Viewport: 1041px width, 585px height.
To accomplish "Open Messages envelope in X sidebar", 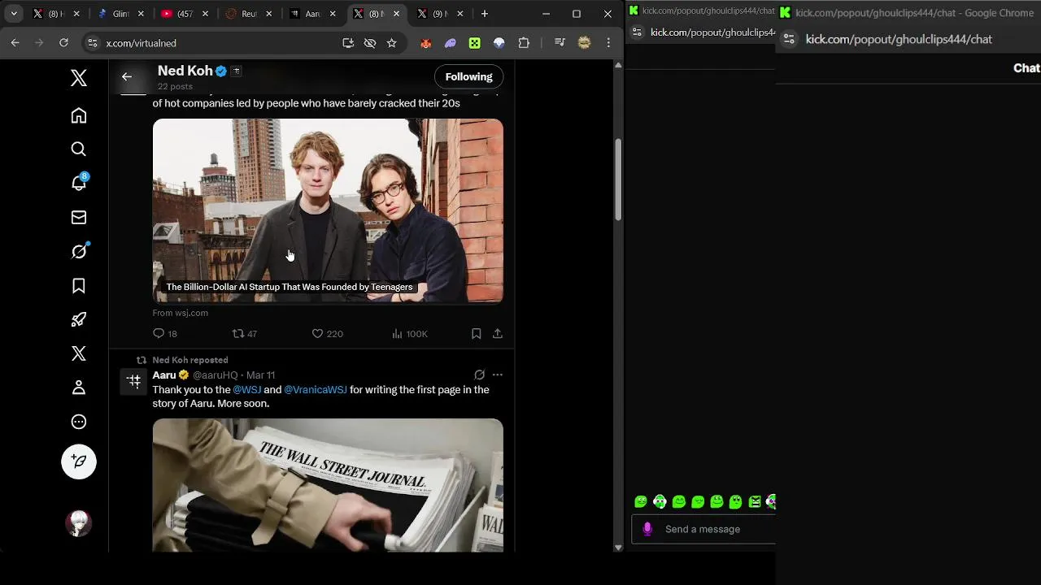I will [x=79, y=218].
